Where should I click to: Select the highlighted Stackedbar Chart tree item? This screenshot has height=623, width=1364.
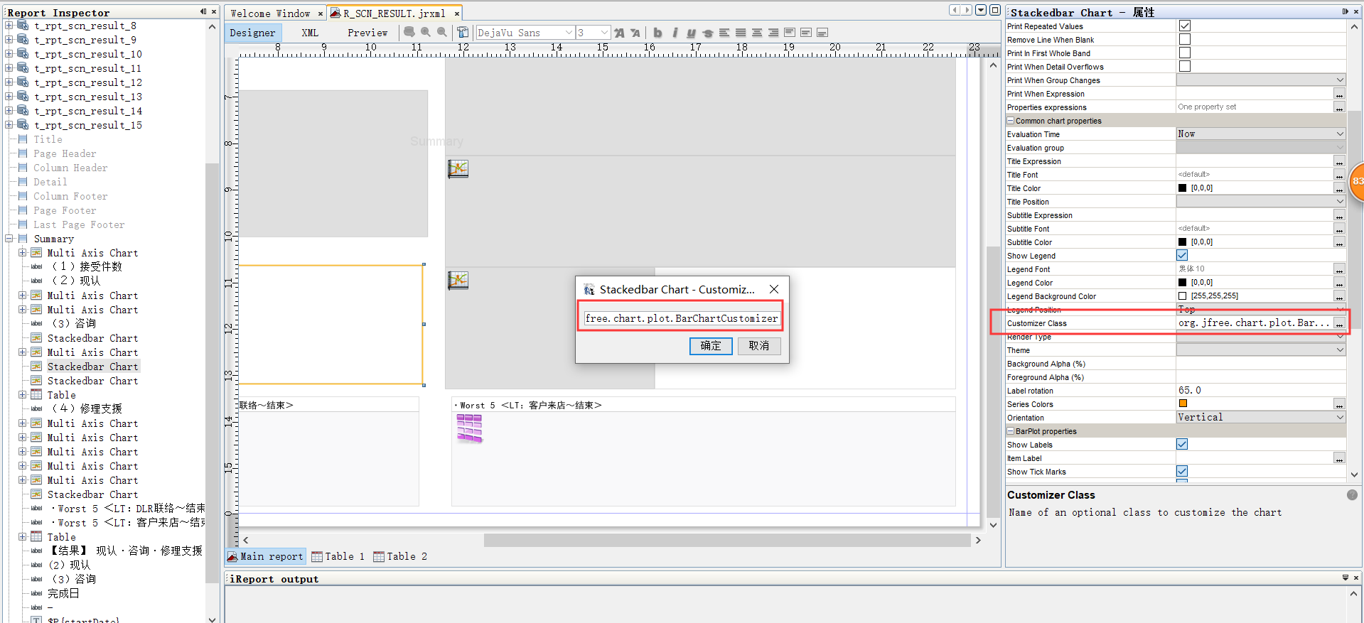92,367
